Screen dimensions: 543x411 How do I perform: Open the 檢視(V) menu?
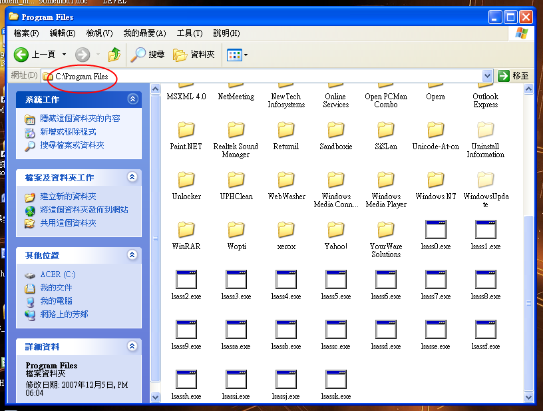tap(99, 33)
